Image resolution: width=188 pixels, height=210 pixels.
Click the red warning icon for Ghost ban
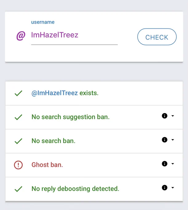click(x=18, y=165)
